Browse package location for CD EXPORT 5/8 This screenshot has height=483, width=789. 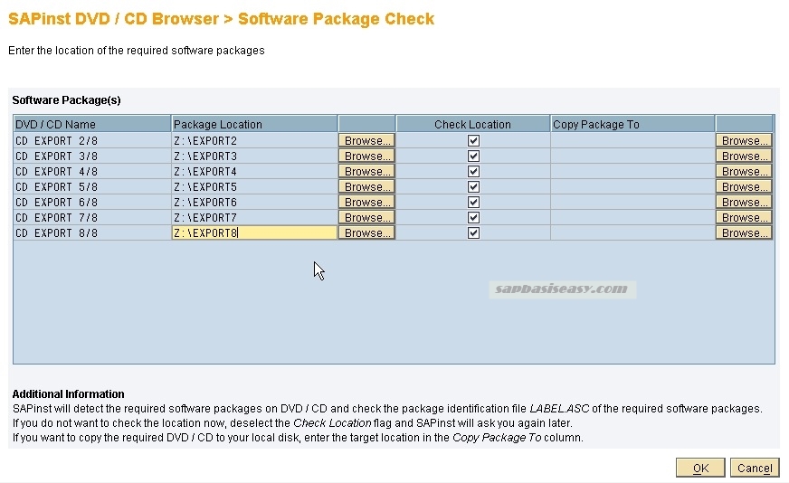(x=366, y=186)
